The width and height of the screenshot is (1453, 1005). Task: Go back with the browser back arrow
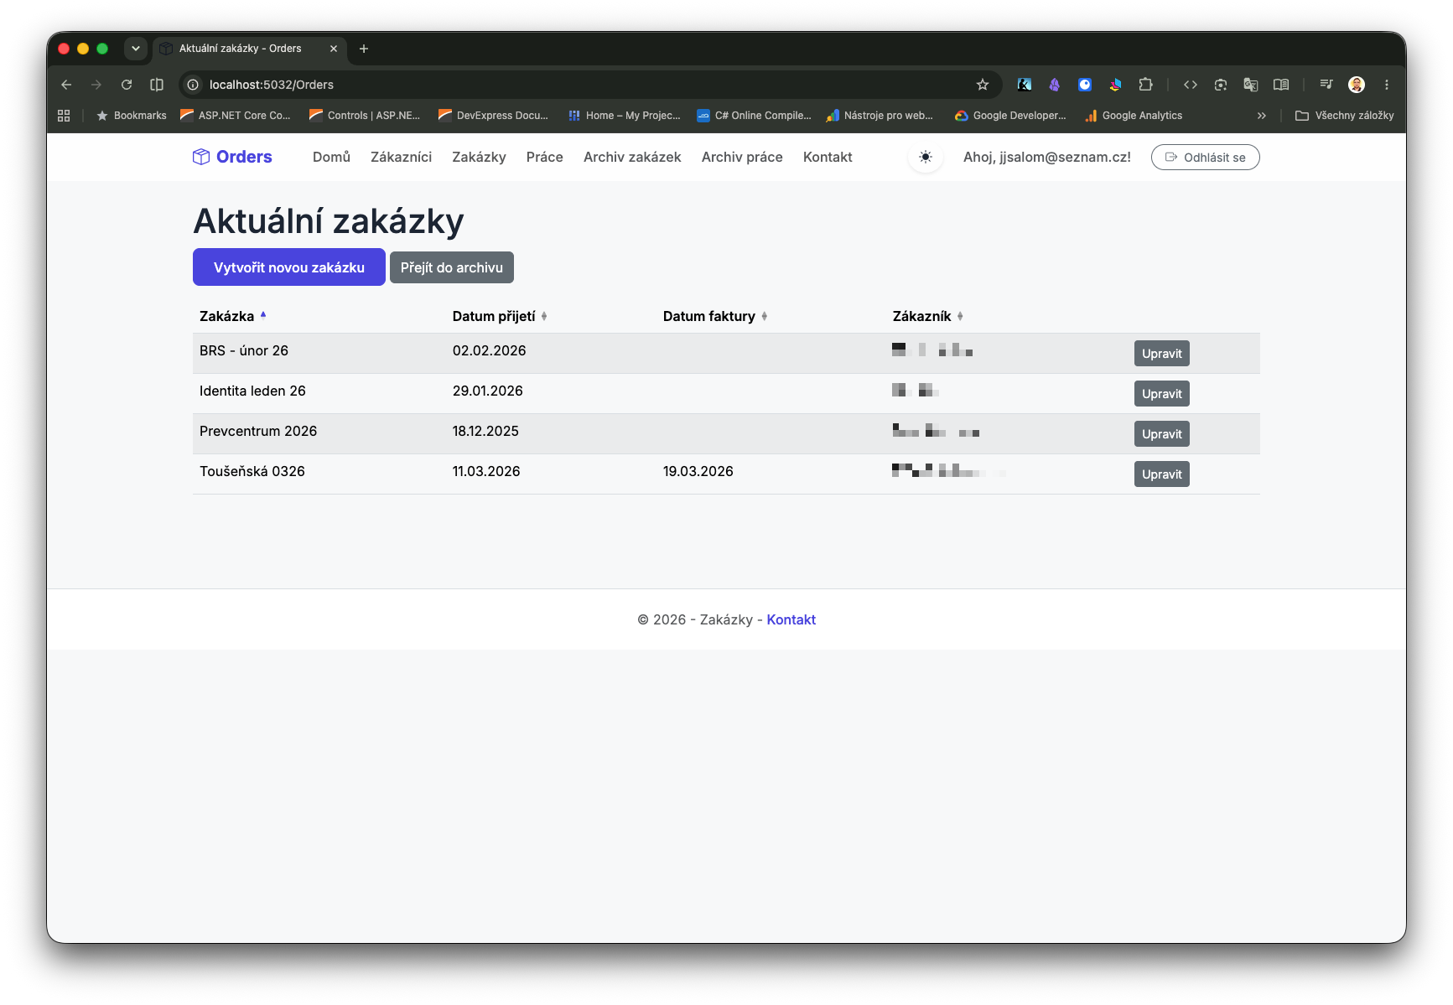tap(66, 85)
